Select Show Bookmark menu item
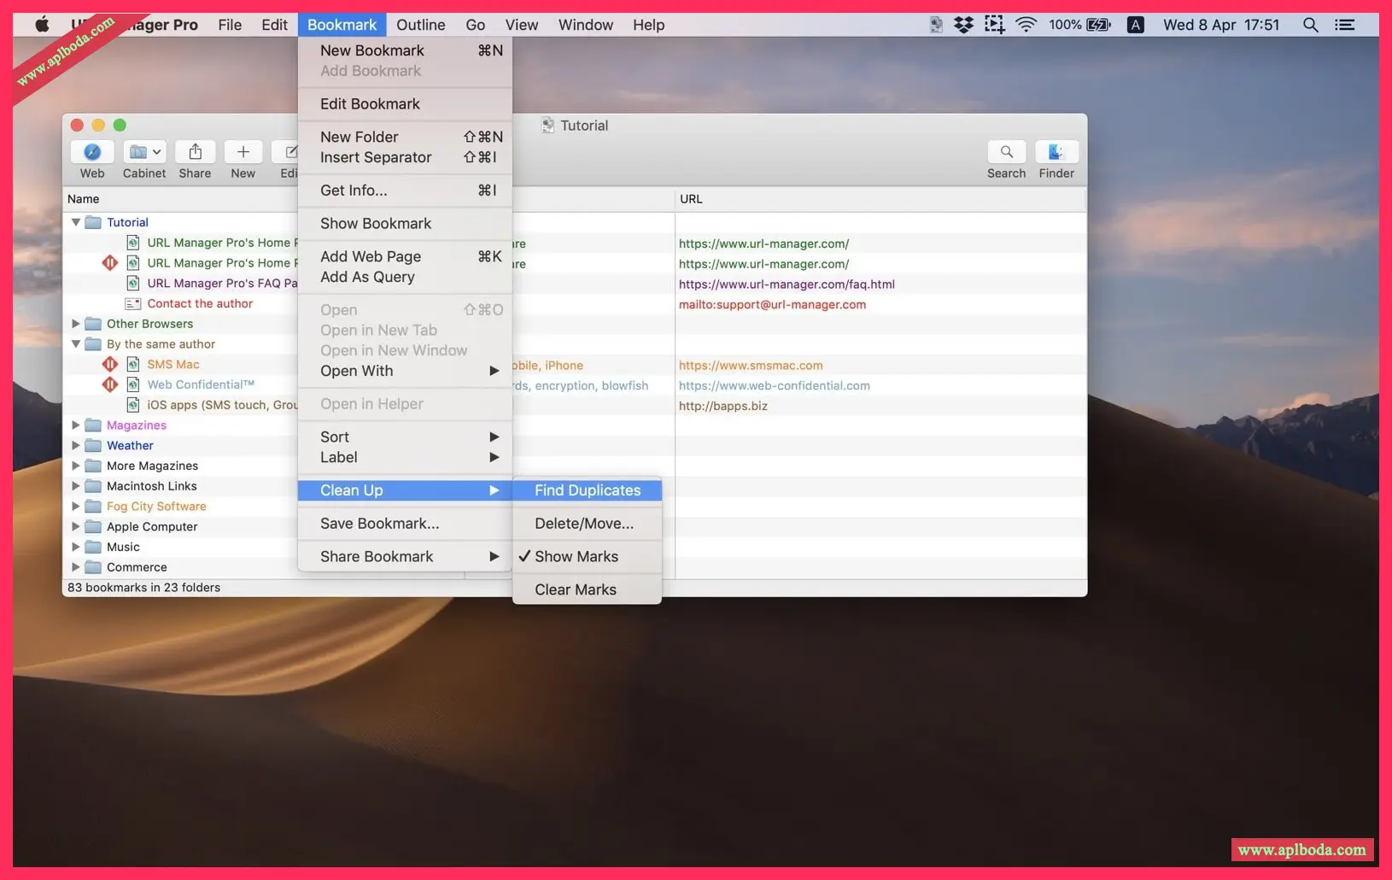Image resolution: width=1392 pixels, height=880 pixels. pyautogui.click(x=405, y=223)
